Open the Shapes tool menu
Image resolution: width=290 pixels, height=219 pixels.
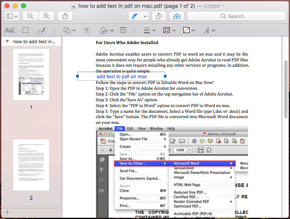click(x=70, y=30)
